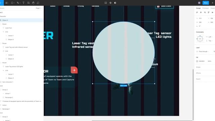
Task: Open the Page 1 dropdown
Action: pyautogui.click(x=39, y=8)
